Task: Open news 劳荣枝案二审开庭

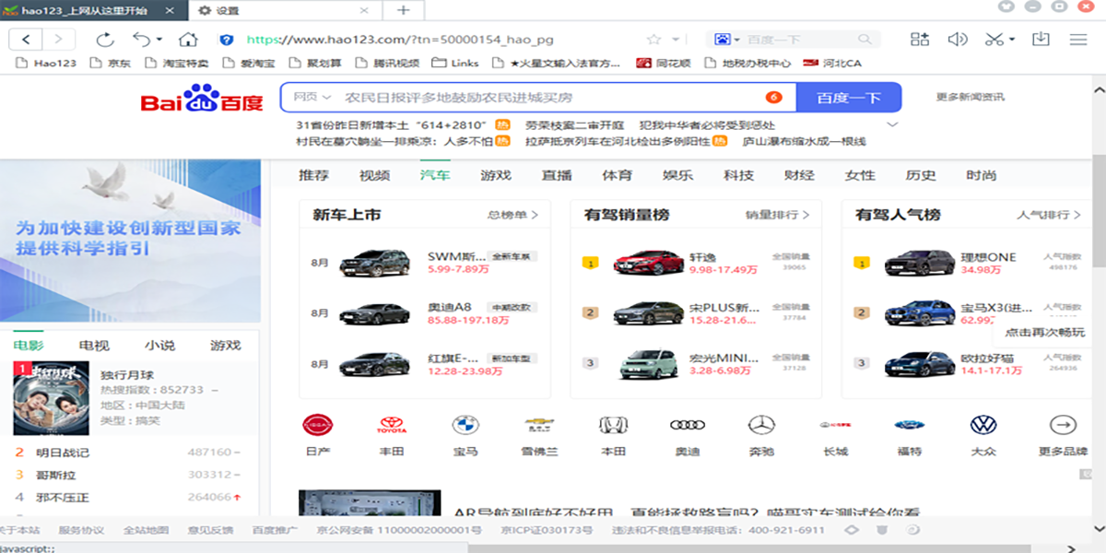Action: (x=574, y=124)
